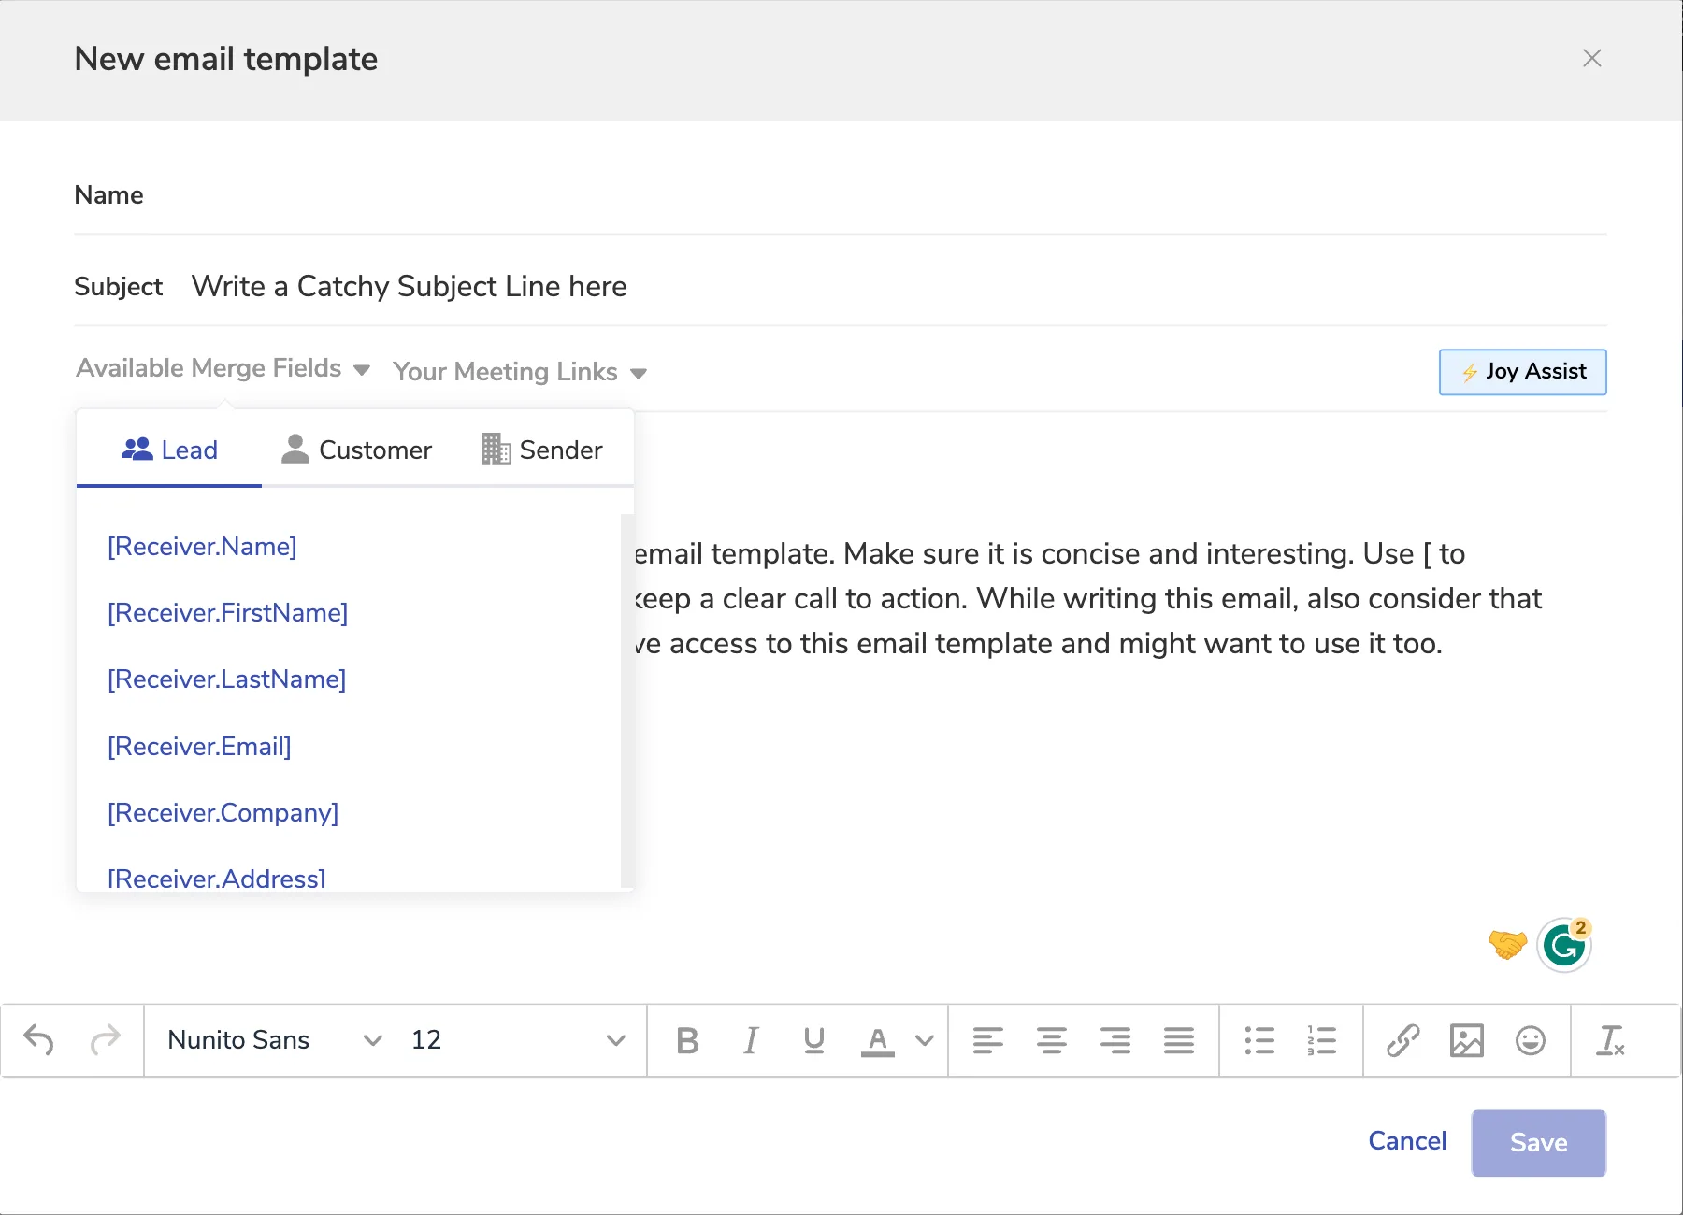Center align the text
The height and width of the screenshot is (1215, 1683).
pos(1052,1040)
